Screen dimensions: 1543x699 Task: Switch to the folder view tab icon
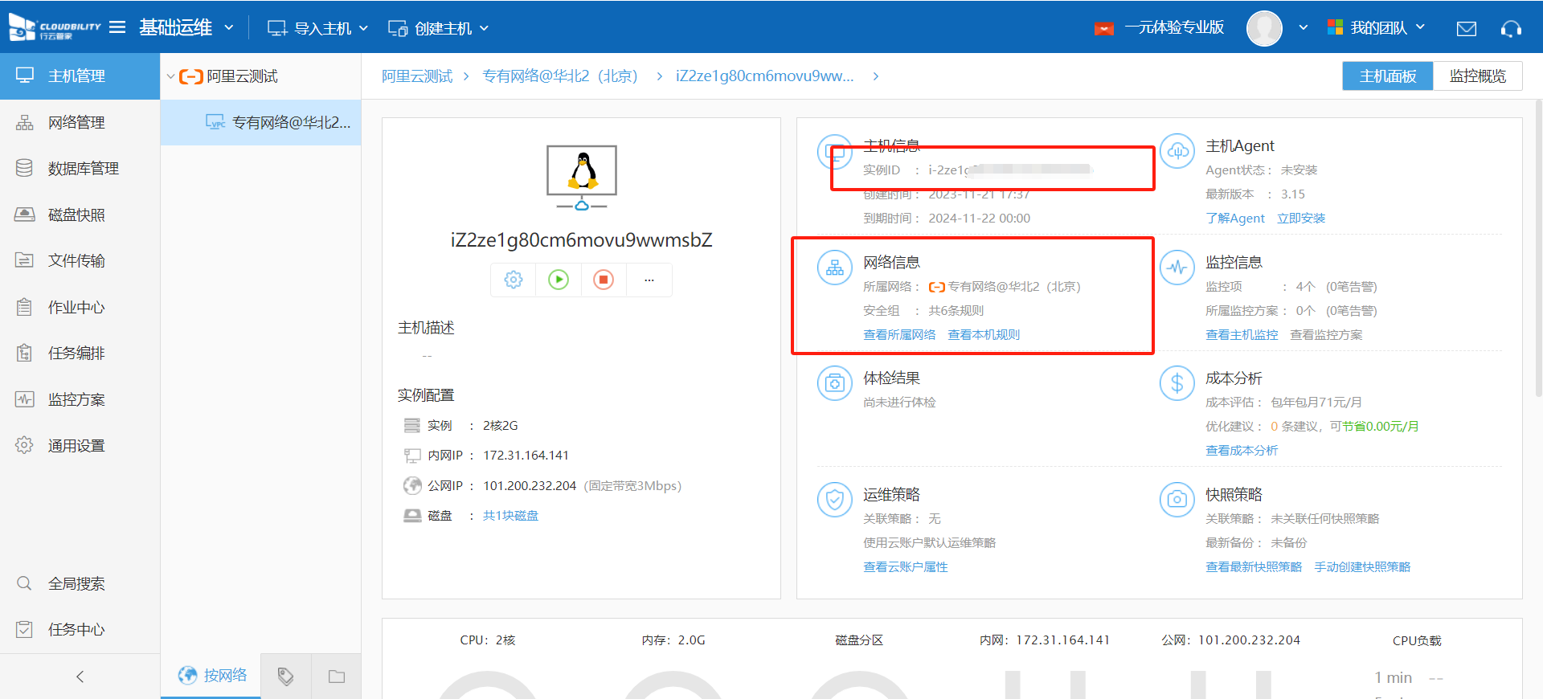337,677
